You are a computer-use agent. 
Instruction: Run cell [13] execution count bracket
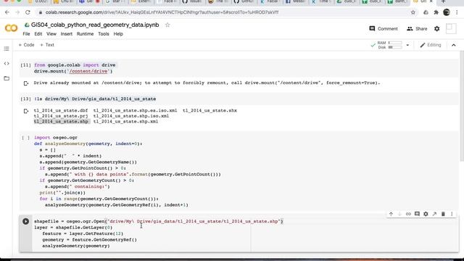[x=25, y=99]
